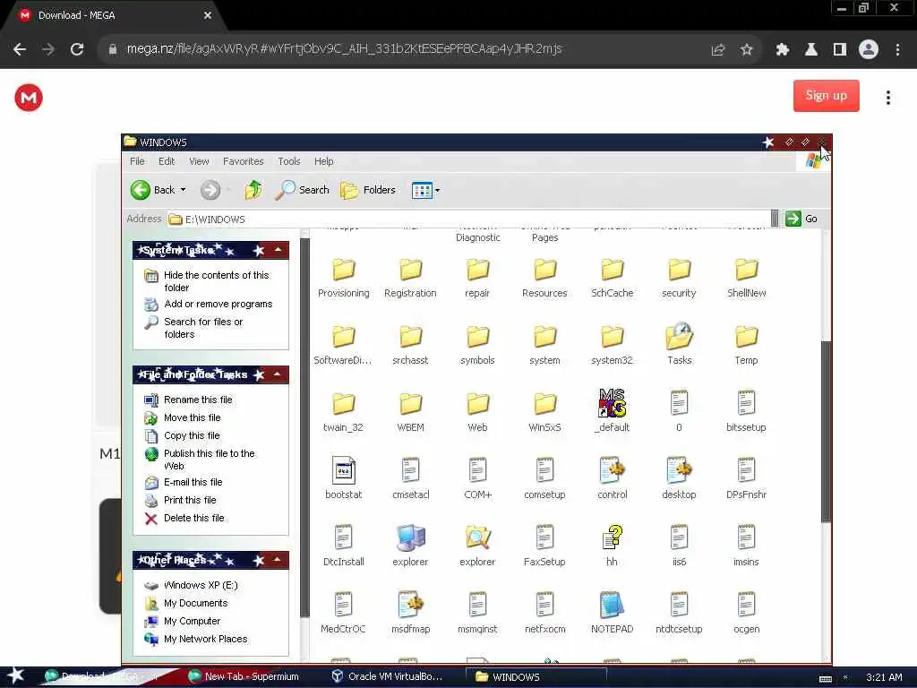Open the View menu

(199, 161)
